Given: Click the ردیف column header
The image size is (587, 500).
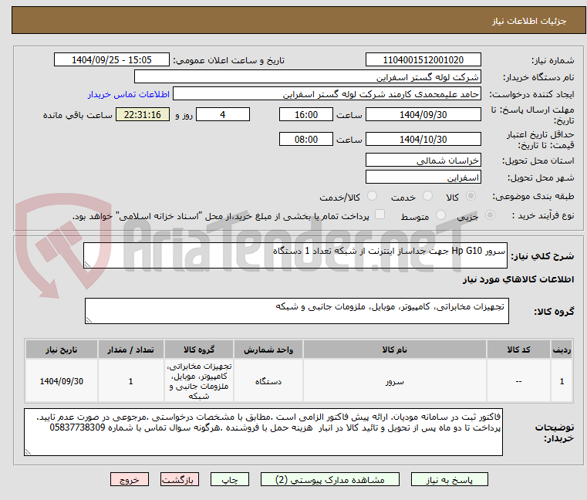Looking at the screenshot, I should (x=562, y=350).
